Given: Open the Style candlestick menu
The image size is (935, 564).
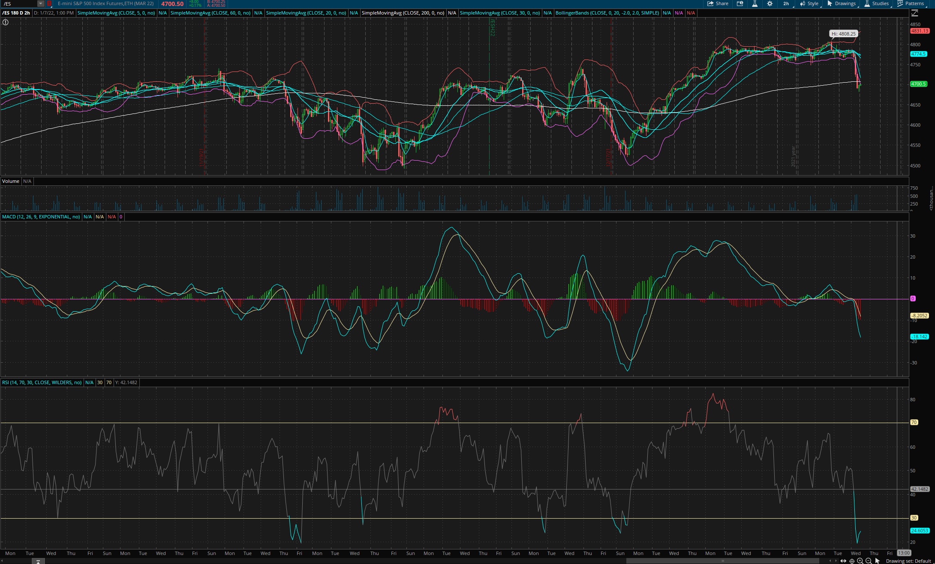Looking at the screenshot, I should (x=809, y=3).
